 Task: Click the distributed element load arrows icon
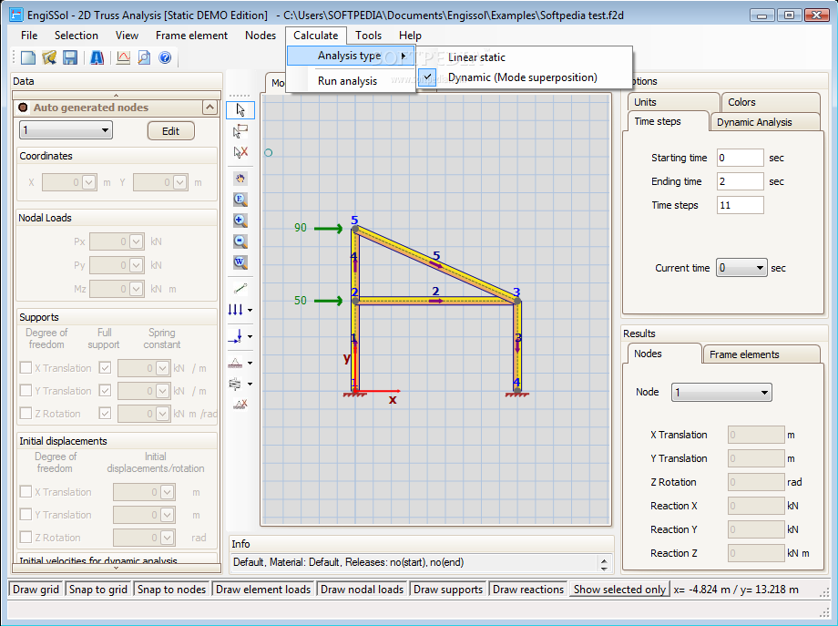click(x=236, y=310)
